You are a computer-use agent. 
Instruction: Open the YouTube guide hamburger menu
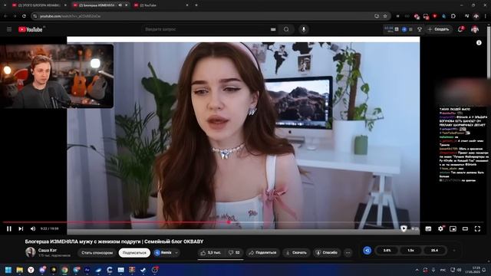(x=9, y=29)
